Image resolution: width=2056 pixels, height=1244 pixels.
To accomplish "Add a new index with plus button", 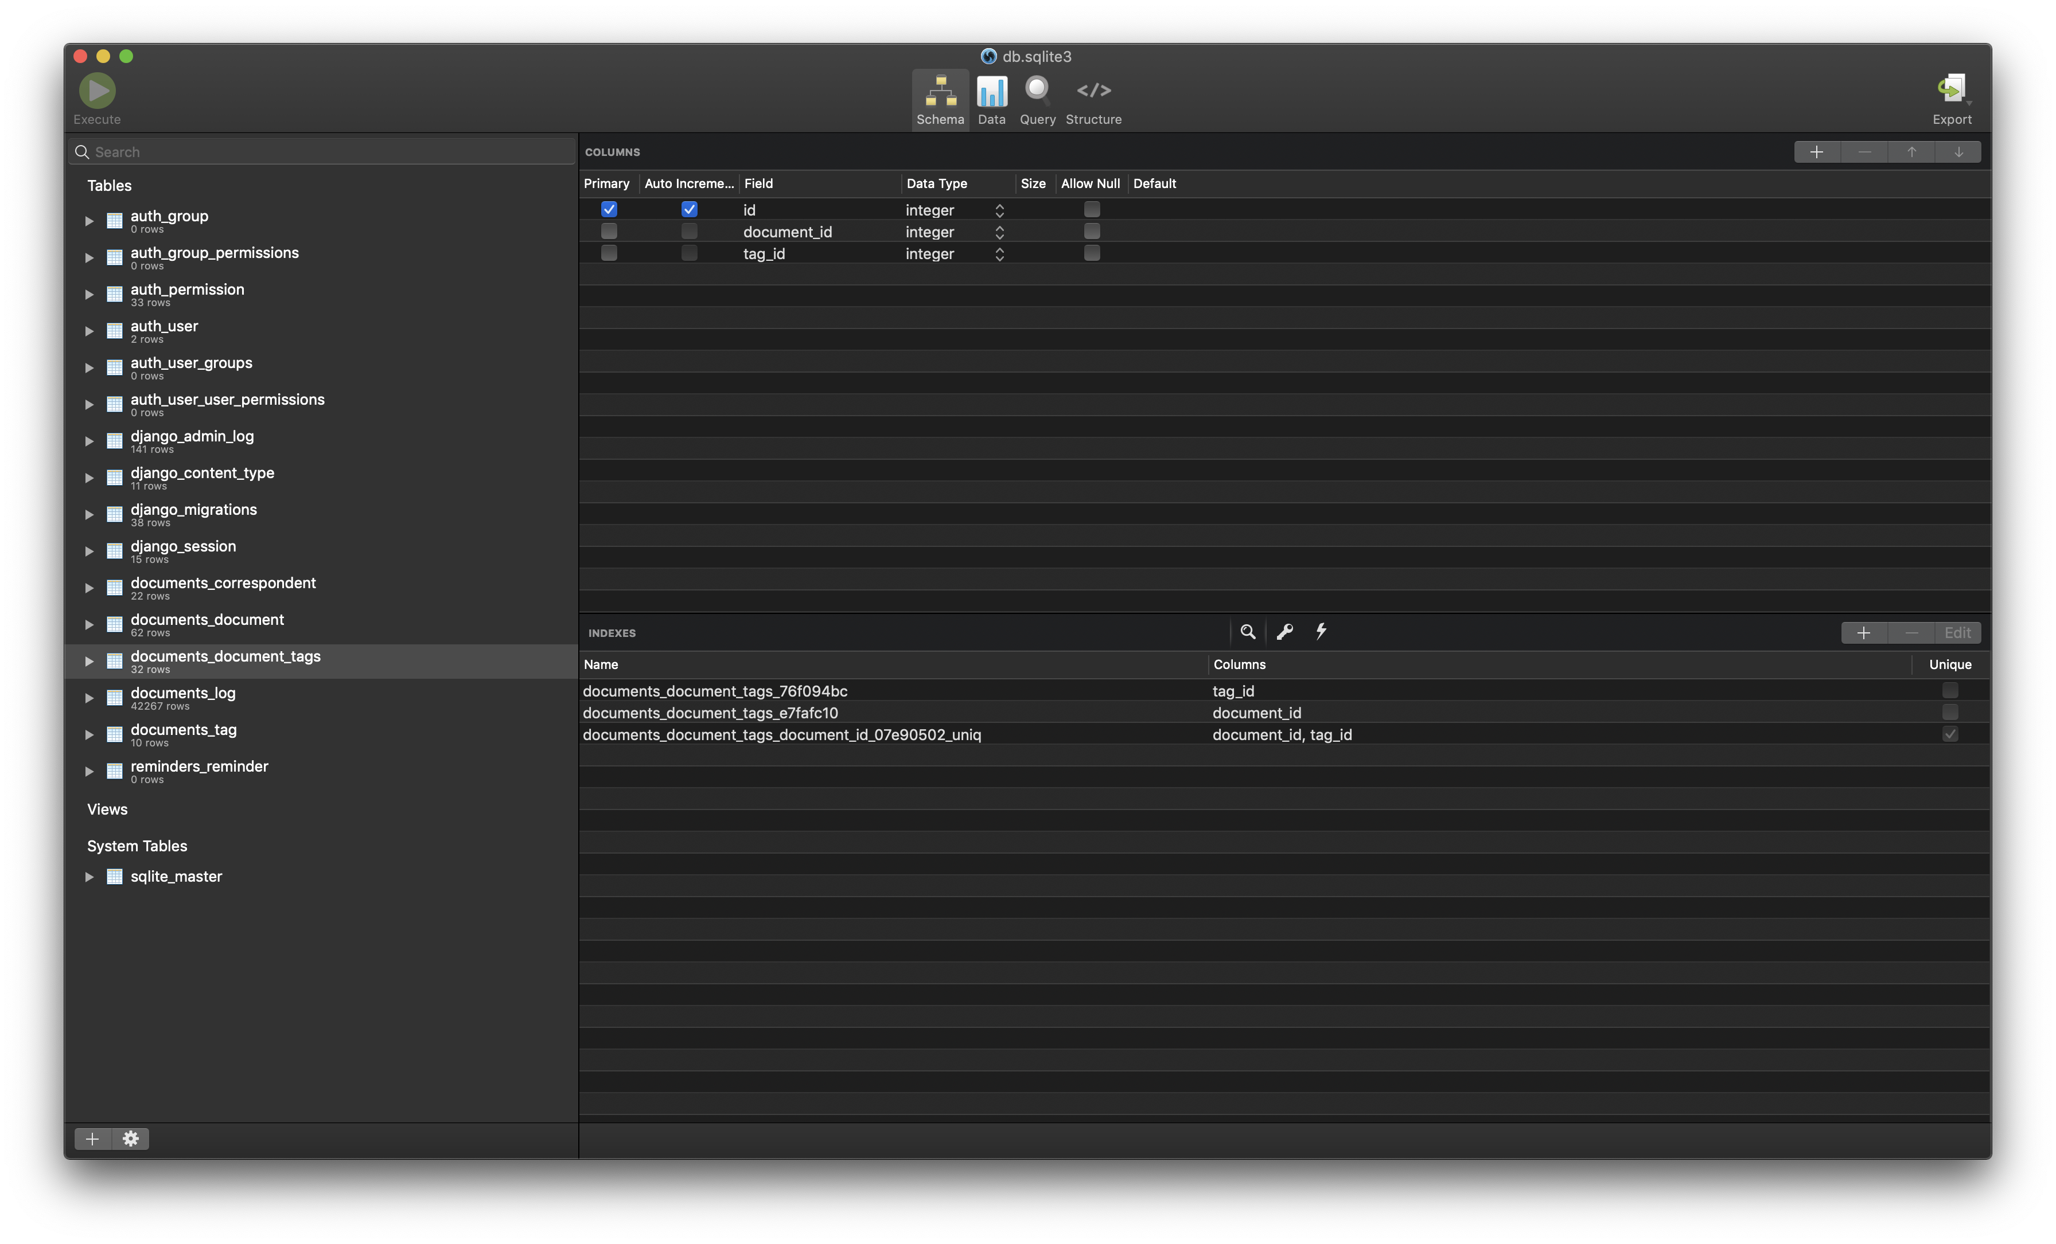I will click(x=1864, y=633).
